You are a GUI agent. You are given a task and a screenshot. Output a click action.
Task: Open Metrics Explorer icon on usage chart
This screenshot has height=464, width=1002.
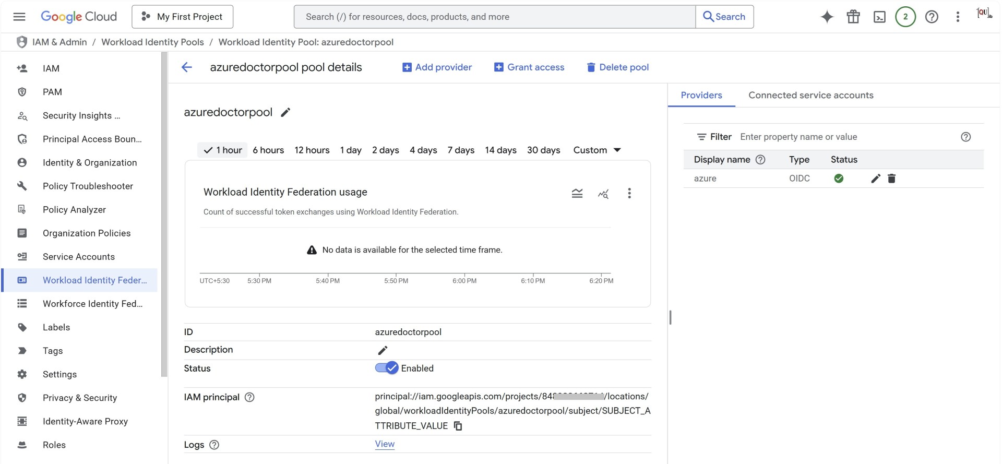[x=603, y=194]
